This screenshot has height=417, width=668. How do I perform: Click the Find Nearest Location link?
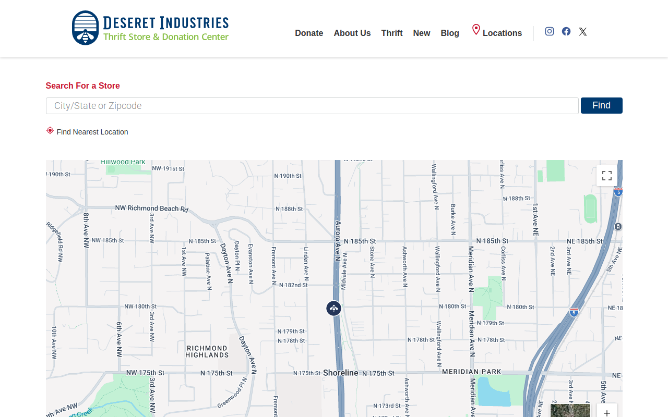click(92, 132)
